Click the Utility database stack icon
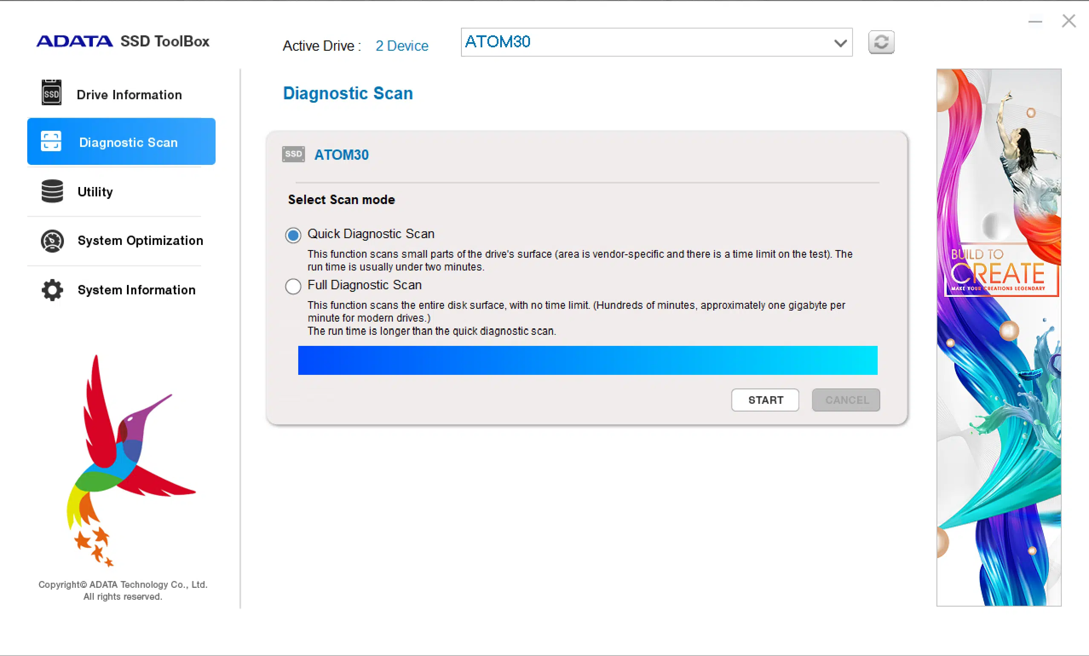Image resolution: width=1089 pixels, height=656 pixels. point(52,191)
